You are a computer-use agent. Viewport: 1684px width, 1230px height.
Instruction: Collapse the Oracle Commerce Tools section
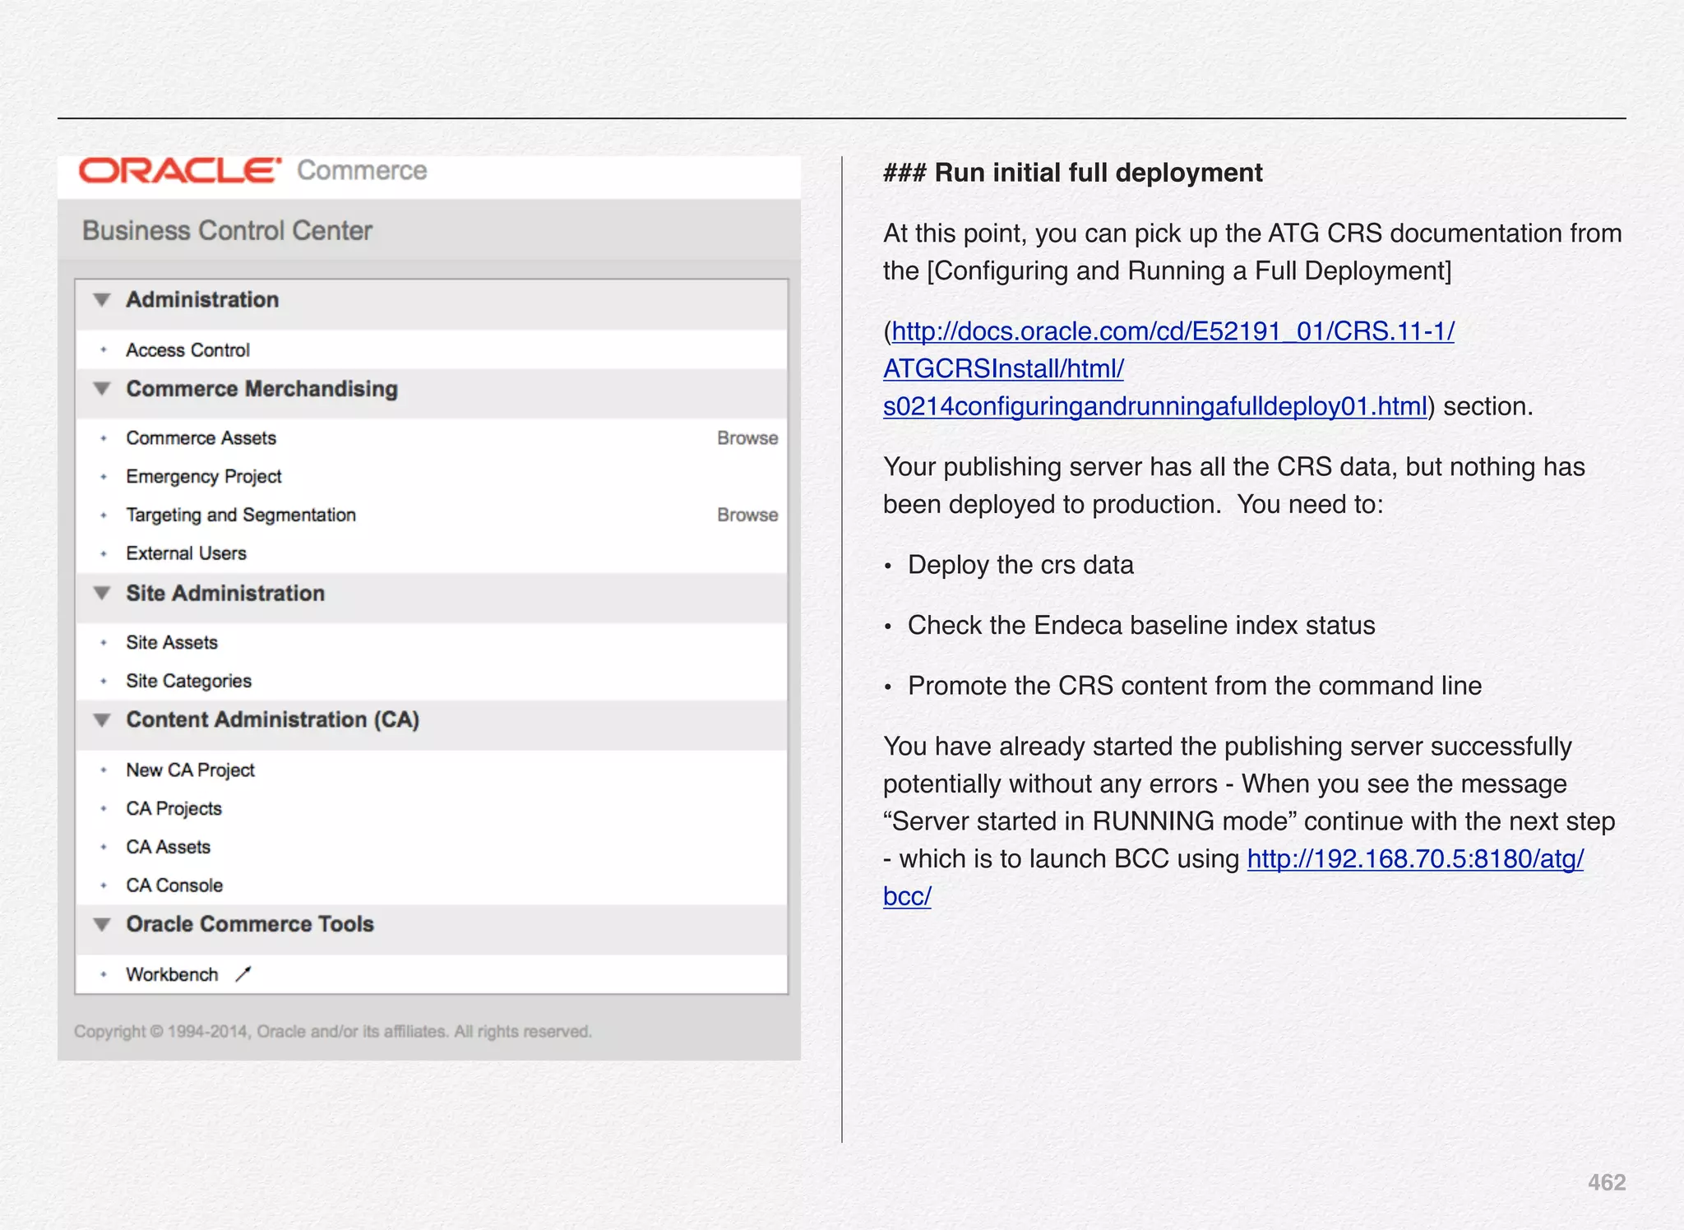point(102,924)
